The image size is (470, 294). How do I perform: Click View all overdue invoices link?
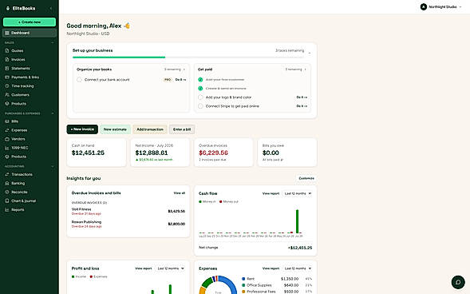180,193
